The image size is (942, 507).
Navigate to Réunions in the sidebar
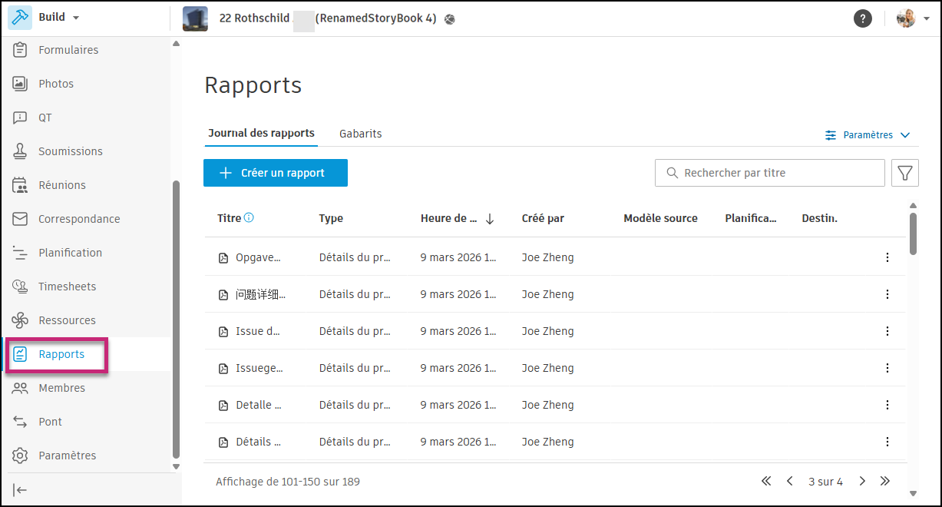(62, 185)
